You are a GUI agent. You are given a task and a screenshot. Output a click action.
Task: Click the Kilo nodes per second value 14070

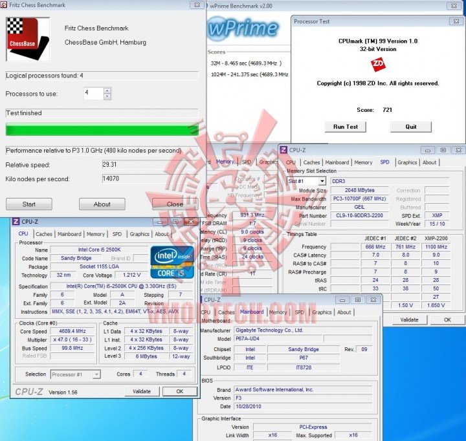pos(150,178)
